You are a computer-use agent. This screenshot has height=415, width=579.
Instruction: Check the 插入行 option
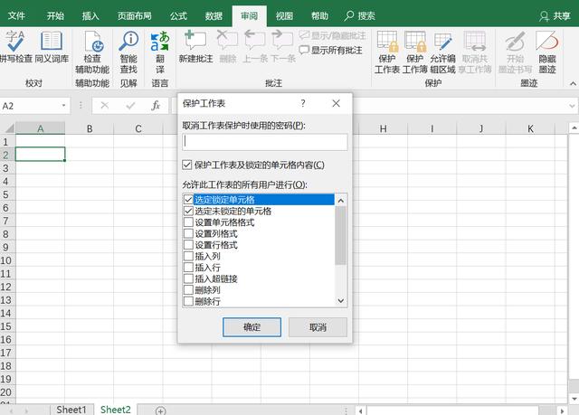[188, 268]
